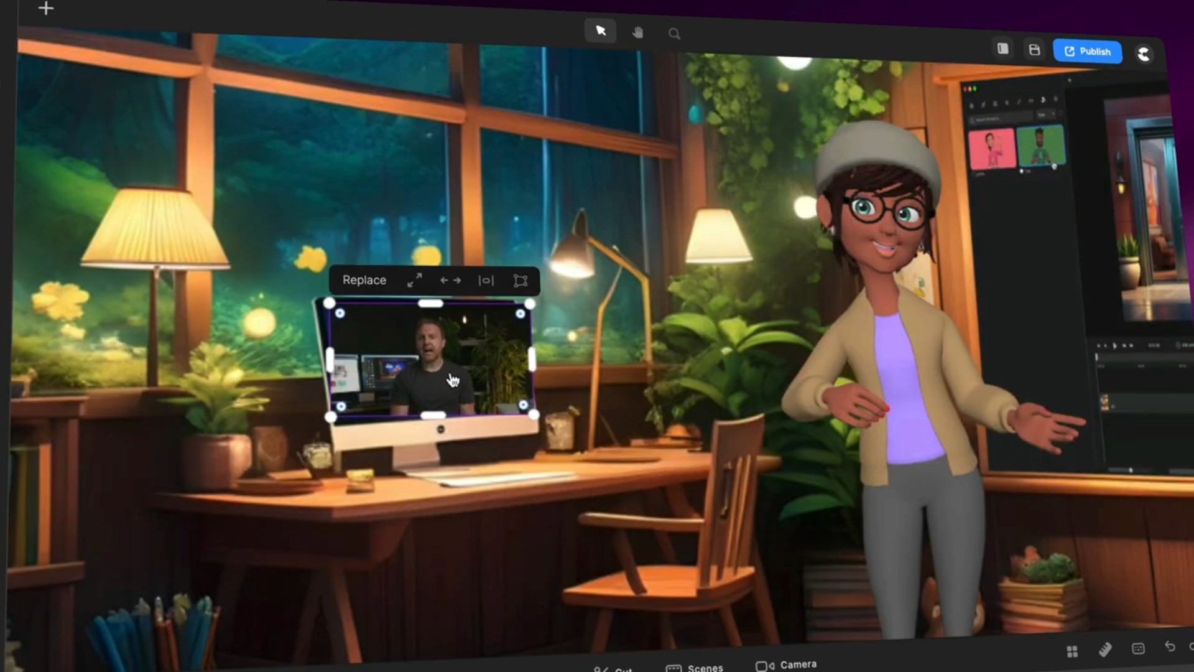Click the fit width icon
Viewport: 1194px width, 672px height.
click(486, 281)
